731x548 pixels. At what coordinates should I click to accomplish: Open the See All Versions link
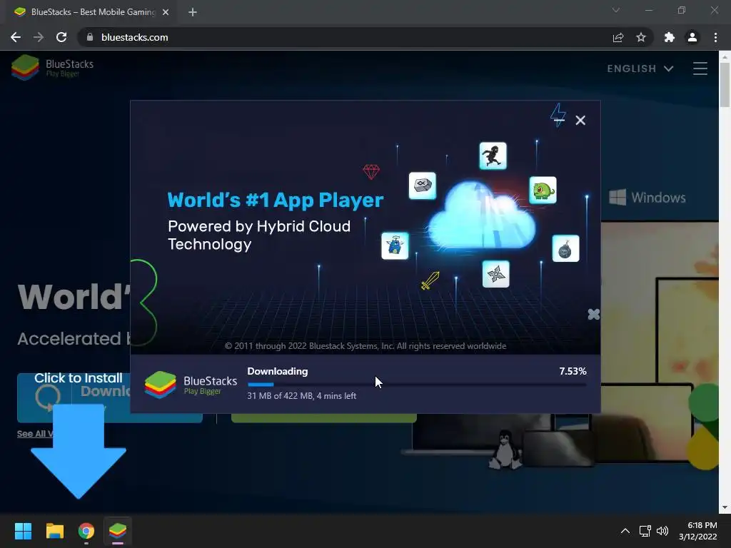35,434
